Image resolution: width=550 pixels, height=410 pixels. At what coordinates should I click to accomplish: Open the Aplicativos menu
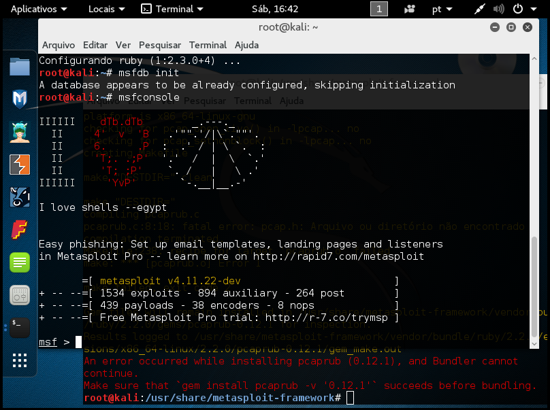[x=39, y=9]
